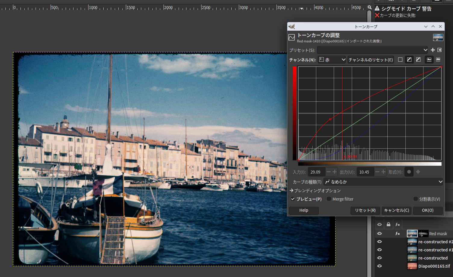Open the カーブの種類(T) curve type dropdown

click(x=383, y=182)
